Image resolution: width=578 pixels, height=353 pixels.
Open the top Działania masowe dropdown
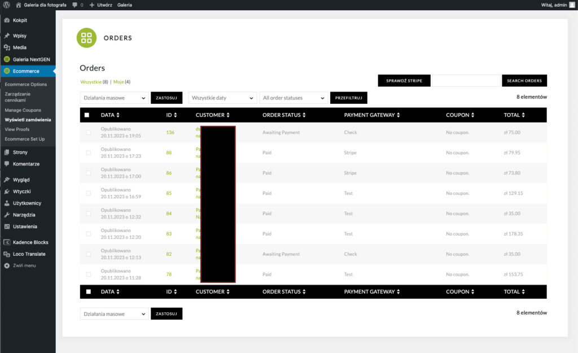click(x=114, y=98)
